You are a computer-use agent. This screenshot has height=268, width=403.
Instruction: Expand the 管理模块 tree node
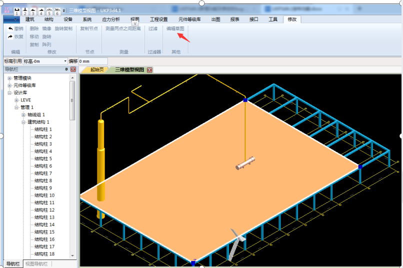(x=9, y=78)
